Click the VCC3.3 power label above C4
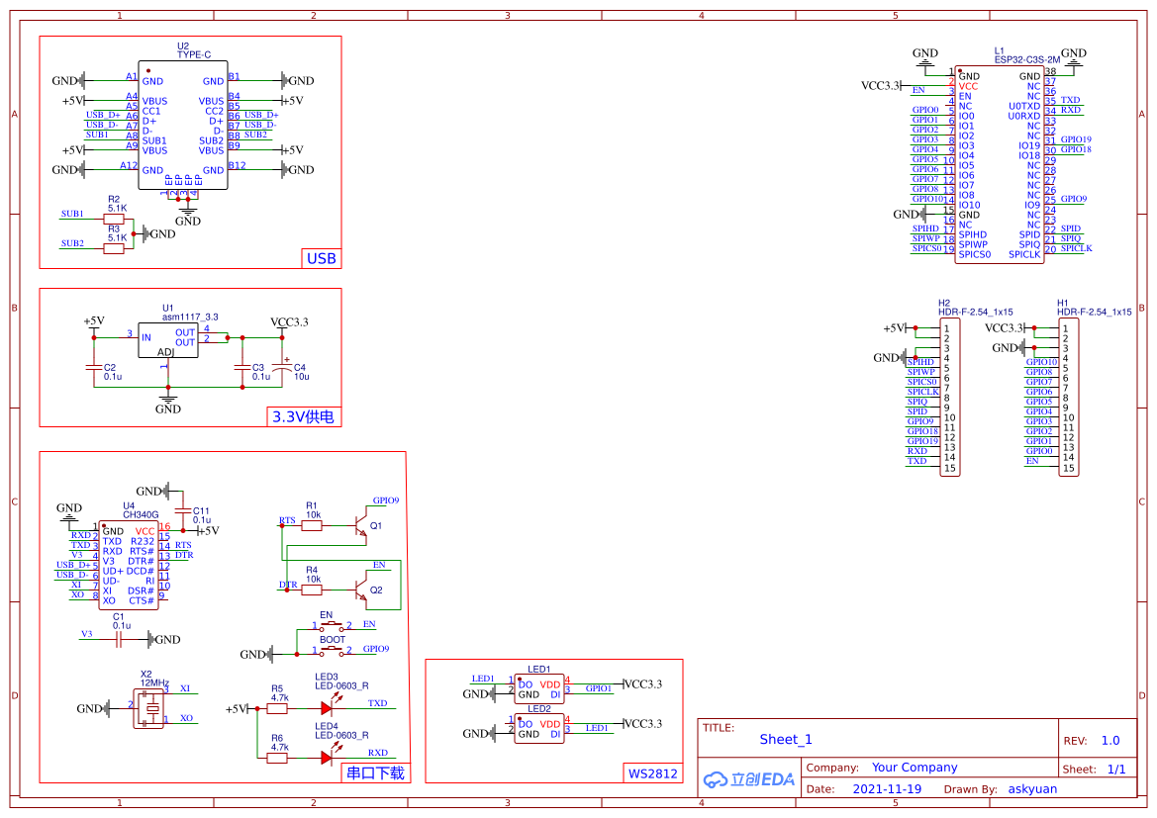The height and width of the screenshot is (818, 1157). click(289, 322)
